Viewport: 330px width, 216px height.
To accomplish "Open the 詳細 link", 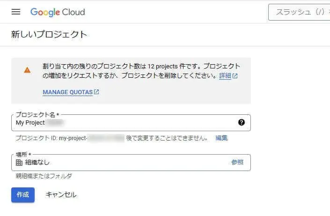I will (225, 75).
